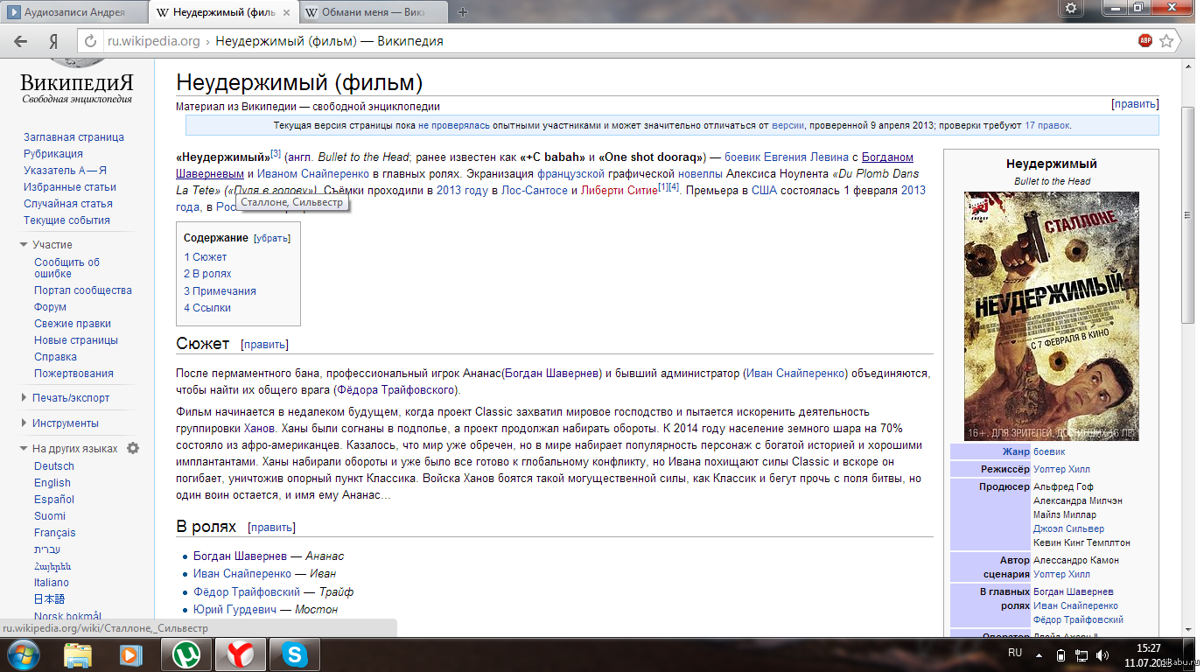
Task: Open Пожертвования sidebar link
Action: coord(73,374)
